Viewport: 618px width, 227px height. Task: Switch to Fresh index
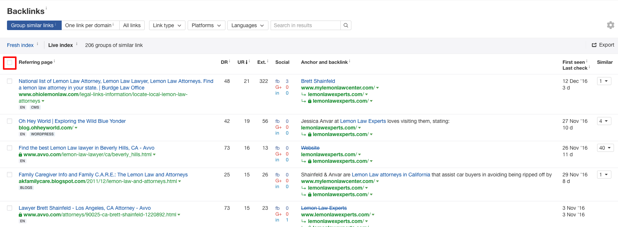(x=20, y=45)
